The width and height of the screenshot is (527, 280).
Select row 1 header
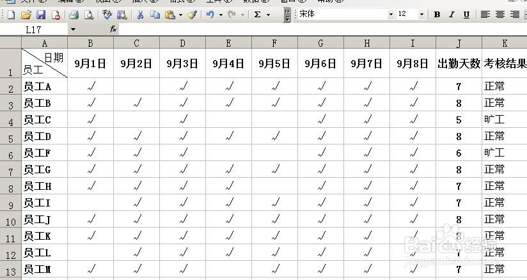[10, 63]
